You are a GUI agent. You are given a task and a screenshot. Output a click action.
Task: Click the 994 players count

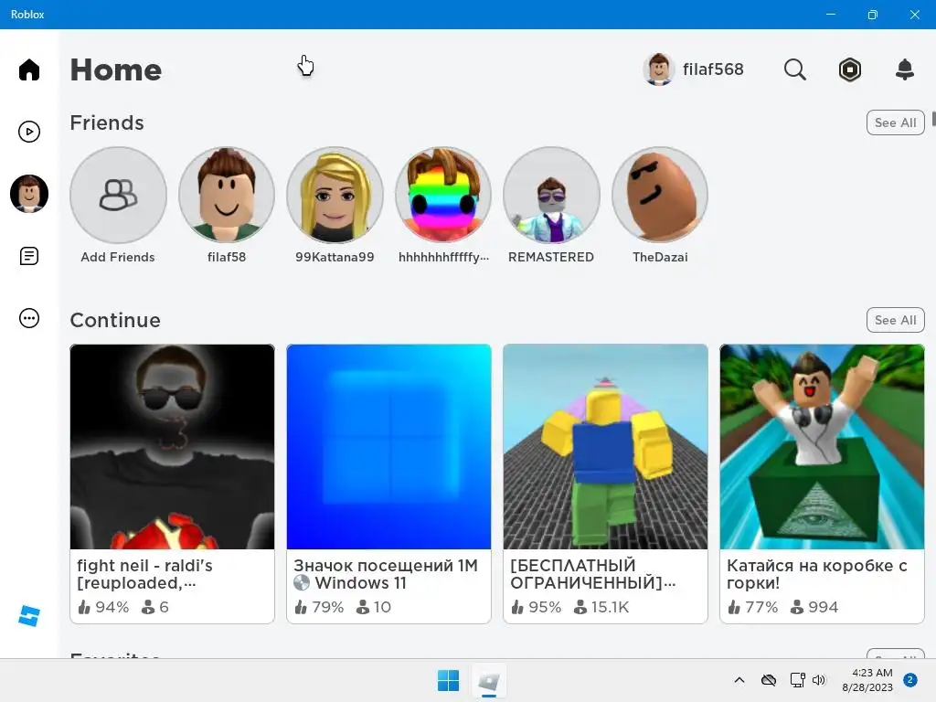point(823,607)
